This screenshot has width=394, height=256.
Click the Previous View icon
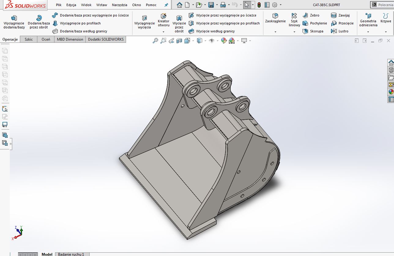click(x=171, y=41)
